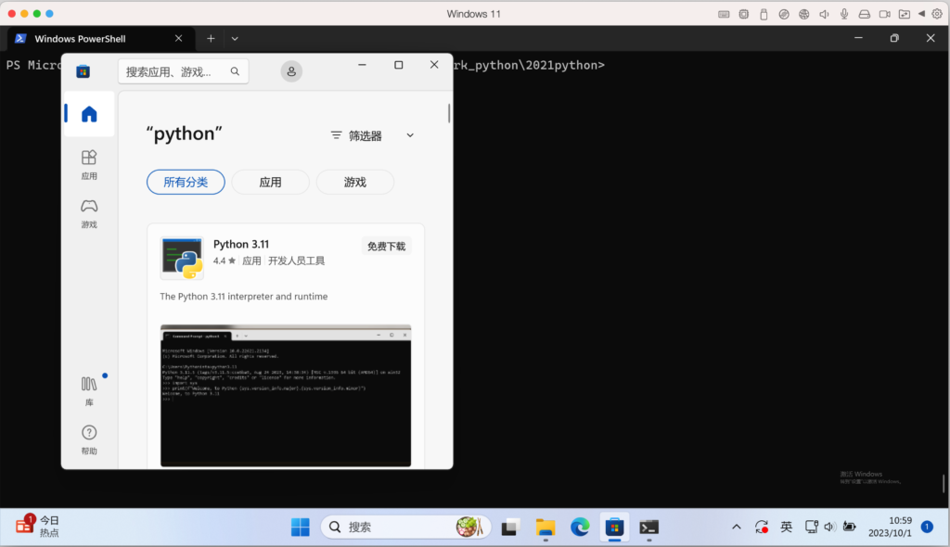This screenshot has width=950, height=547.
Task: Maximize the Microsoft Store window
Action: click(399, 65)
